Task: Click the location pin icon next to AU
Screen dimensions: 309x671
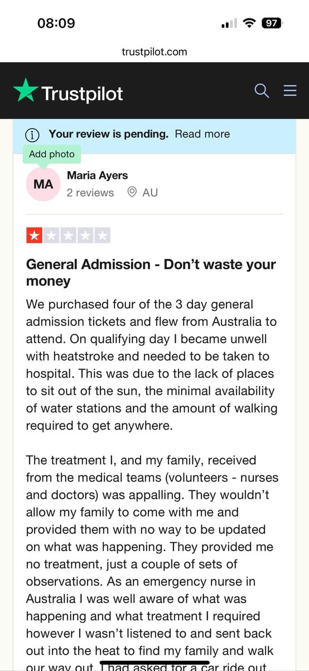Action: (132, 192)
